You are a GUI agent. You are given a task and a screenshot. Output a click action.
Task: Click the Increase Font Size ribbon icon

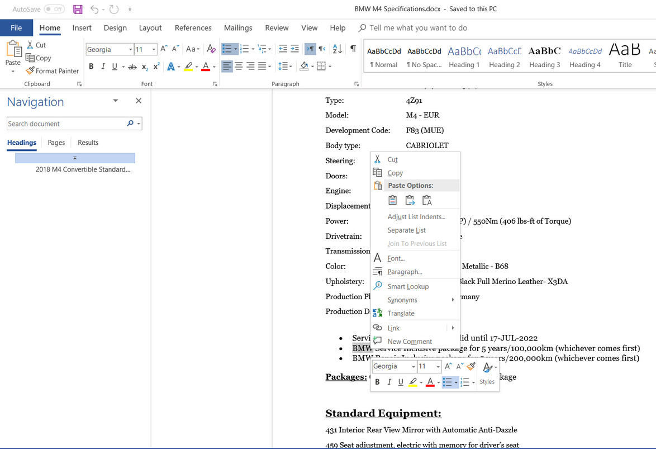[164, 49]
